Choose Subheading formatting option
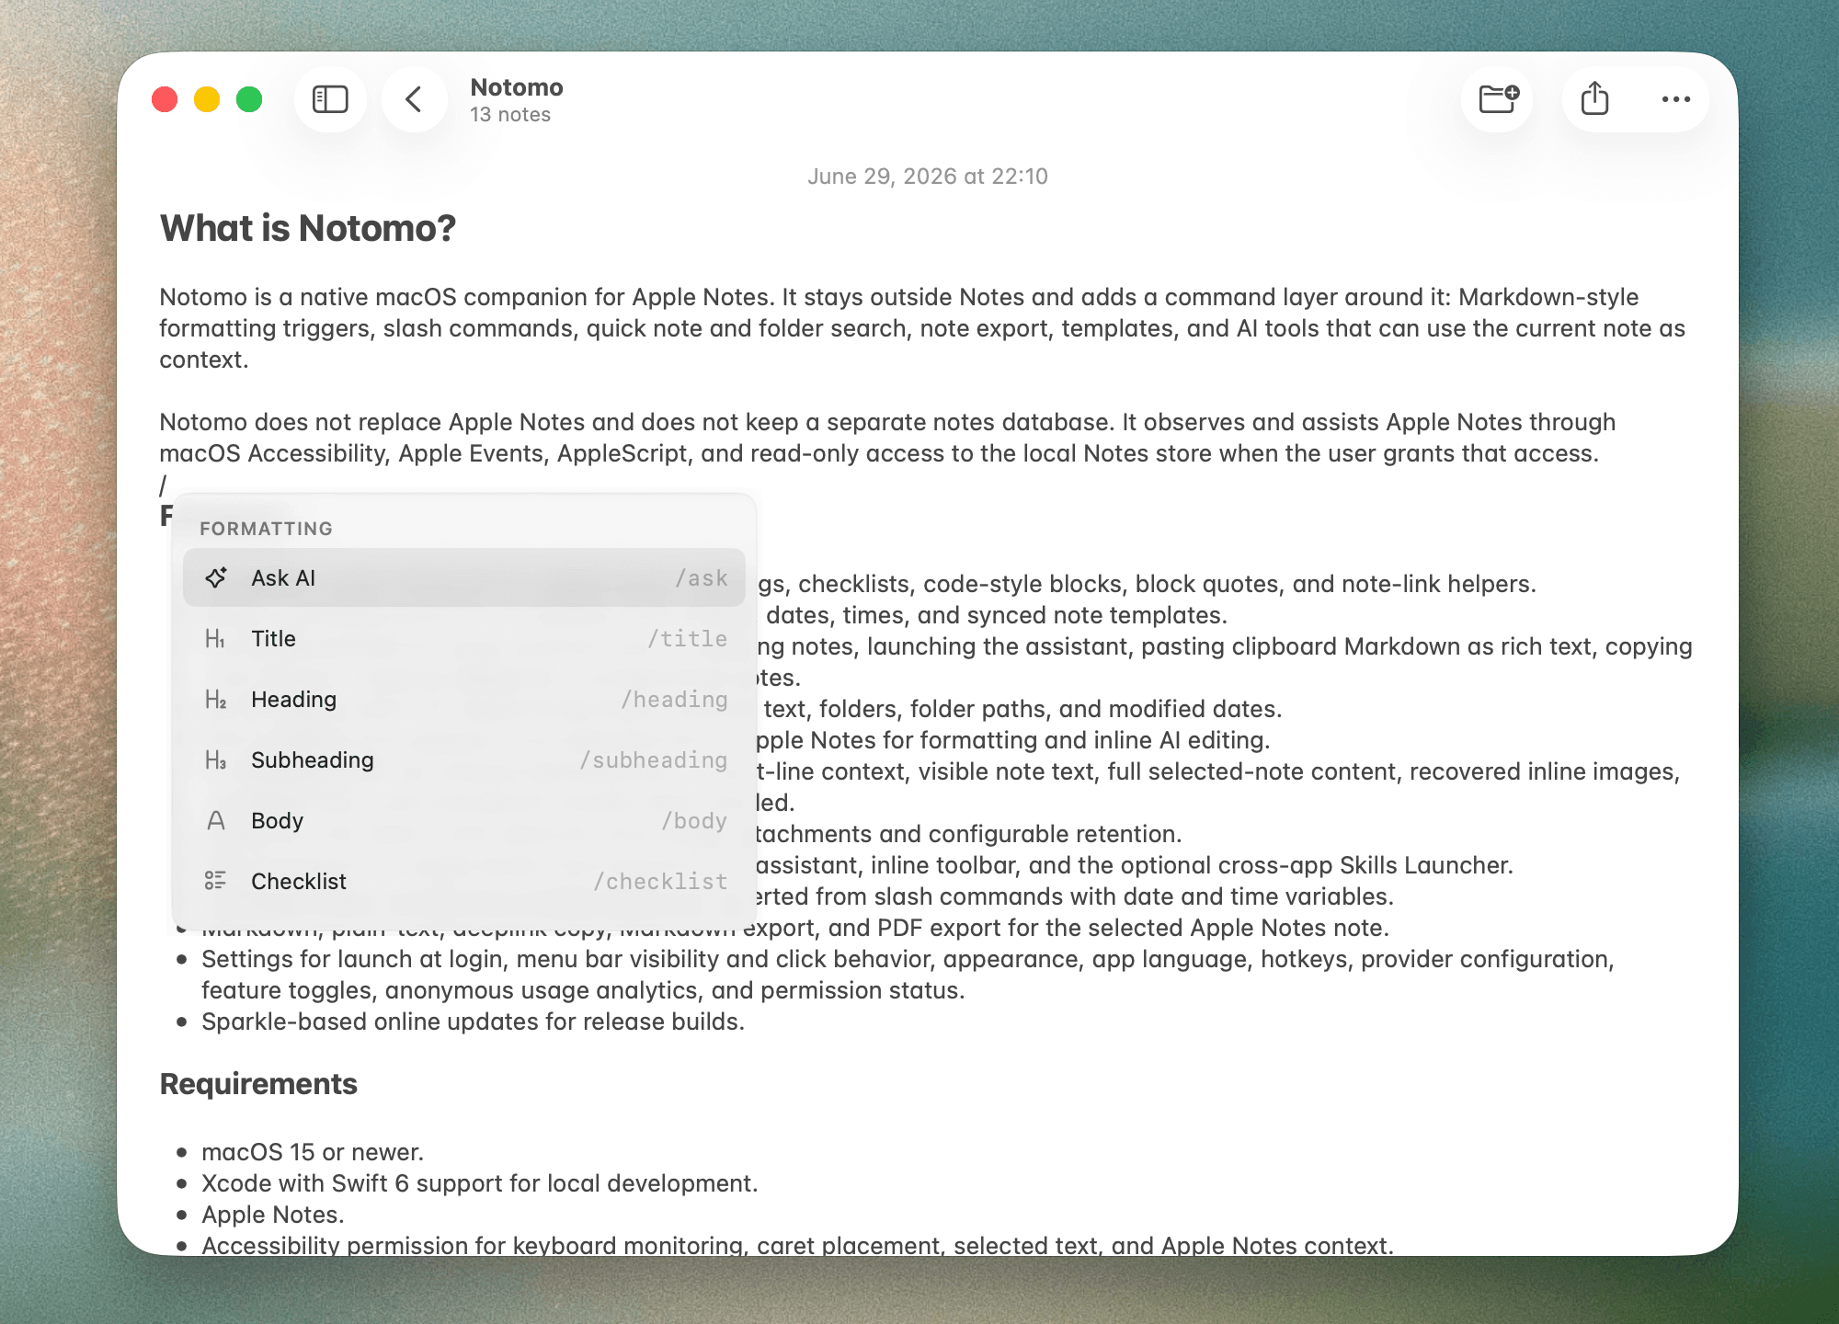The image size is (1839, 1324). tap(463, 760)
